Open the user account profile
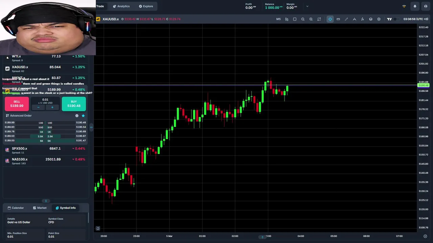The width and height of the screenshot is (433, 243). [x=426, y=6]
